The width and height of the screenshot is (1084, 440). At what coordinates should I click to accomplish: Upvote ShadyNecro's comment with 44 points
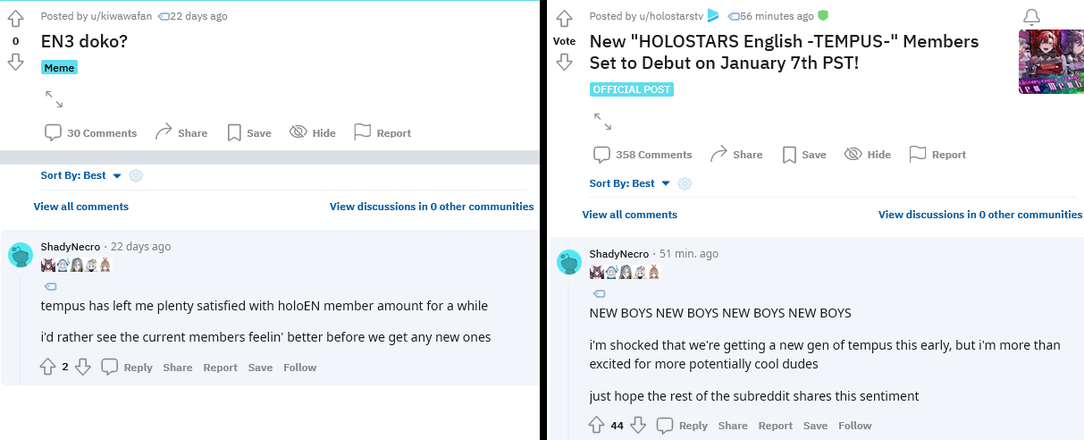tap(597, 426)
